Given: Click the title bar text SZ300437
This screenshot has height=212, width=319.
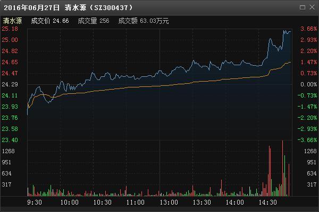Looking at the screenshot, I should pyautogui.click(x=111, y=8).
